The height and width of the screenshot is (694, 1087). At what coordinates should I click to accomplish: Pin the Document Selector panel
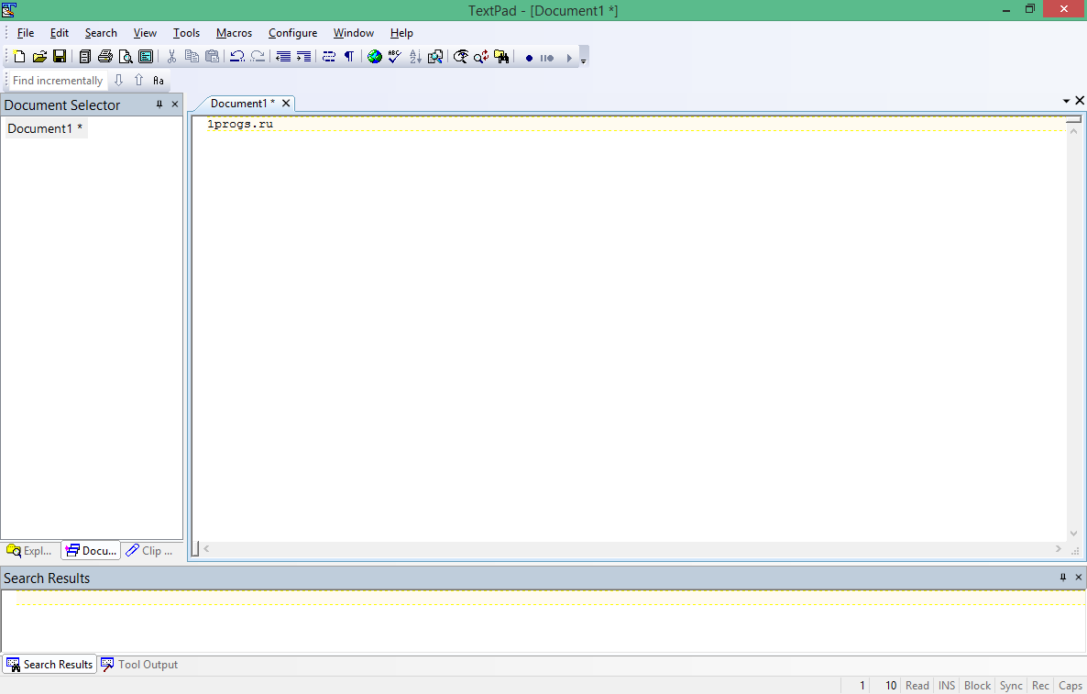(x=159, y=105)
